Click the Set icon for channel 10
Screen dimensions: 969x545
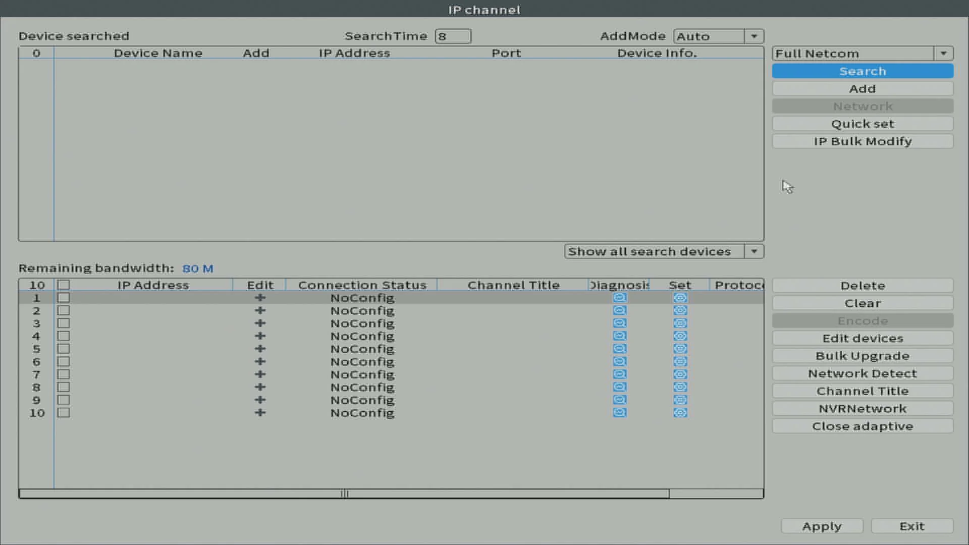pos(680,412)
